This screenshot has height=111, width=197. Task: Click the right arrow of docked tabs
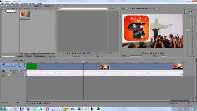point(54,56)
